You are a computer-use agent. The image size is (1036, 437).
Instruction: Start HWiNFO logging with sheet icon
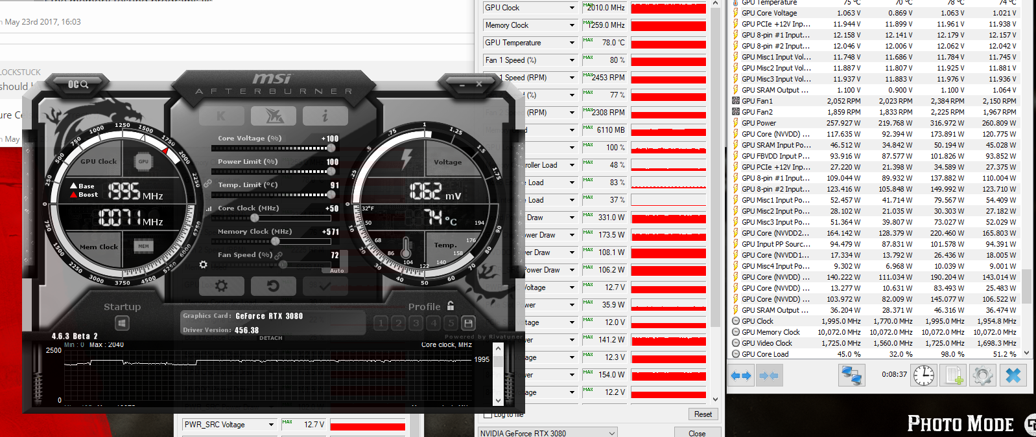coord(953,375)
